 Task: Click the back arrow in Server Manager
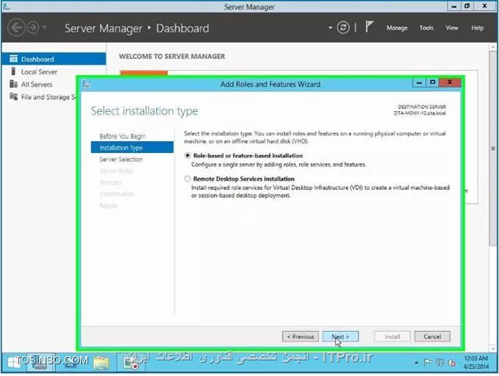tap(16, 28)
